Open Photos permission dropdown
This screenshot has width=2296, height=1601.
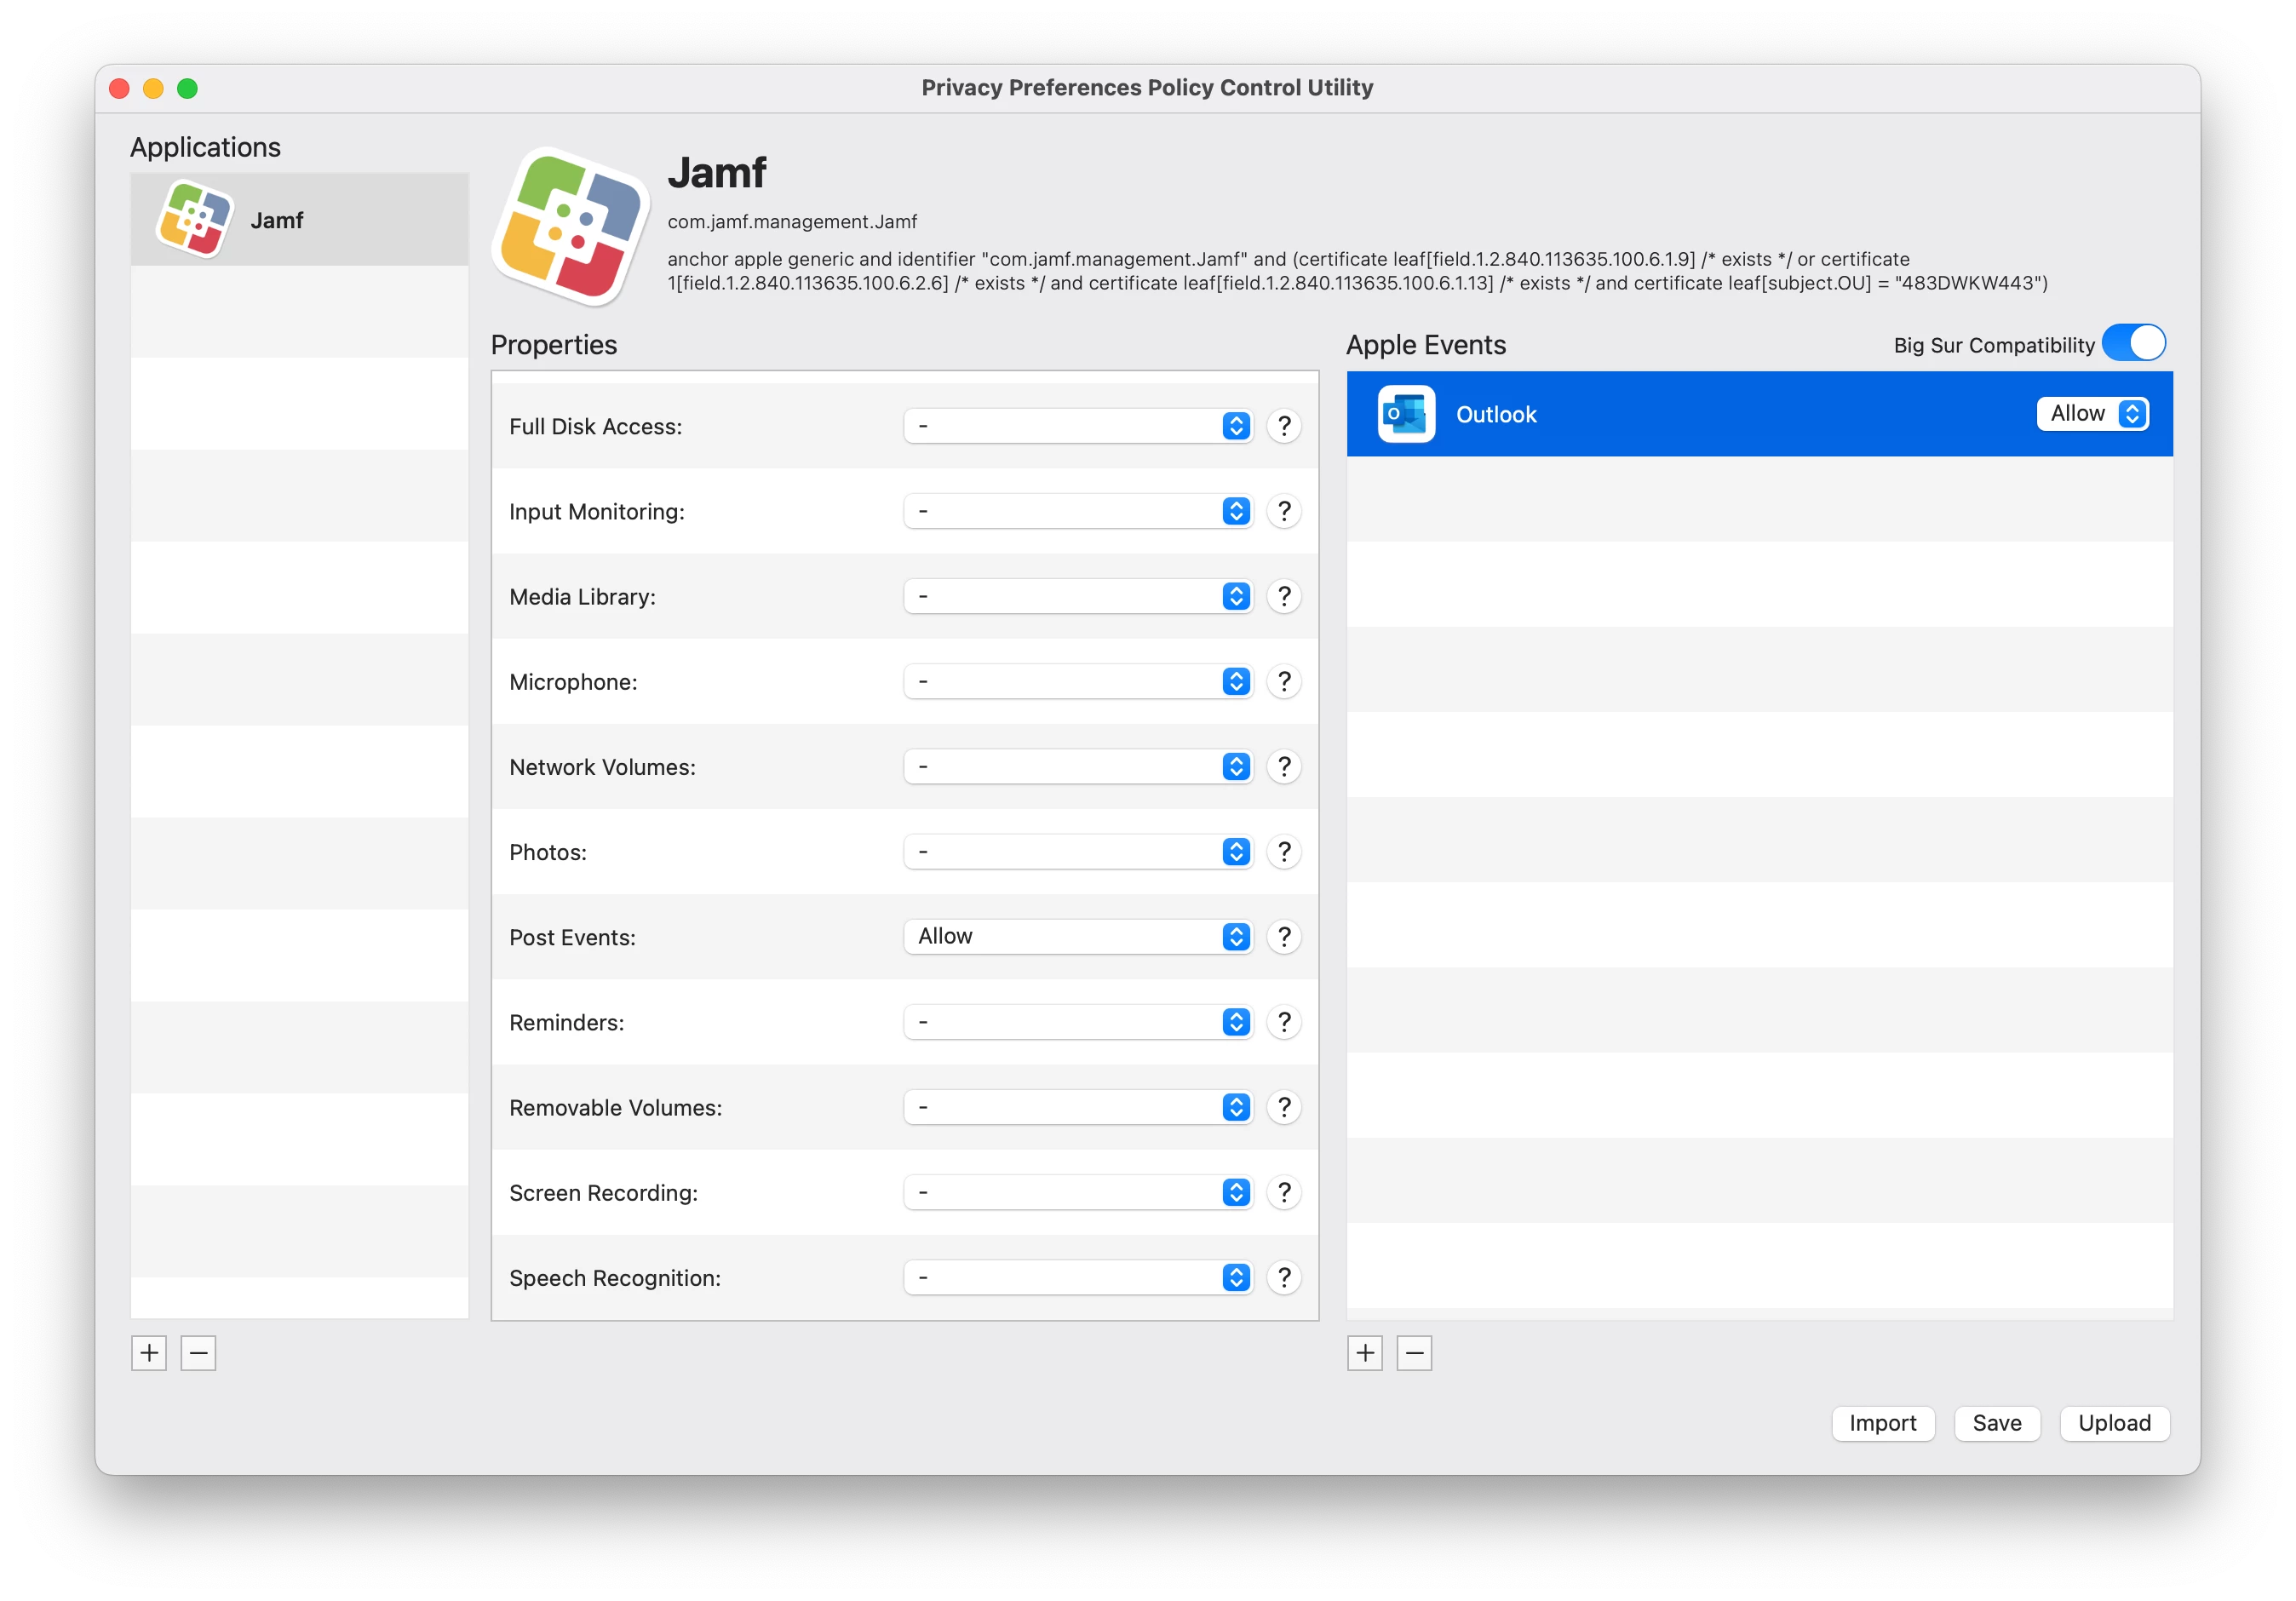pyautogui.click(x=1078, y=852)
